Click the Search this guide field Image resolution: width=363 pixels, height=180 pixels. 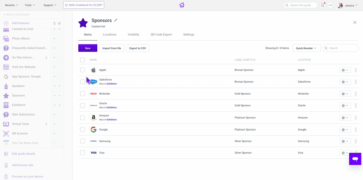300,5
